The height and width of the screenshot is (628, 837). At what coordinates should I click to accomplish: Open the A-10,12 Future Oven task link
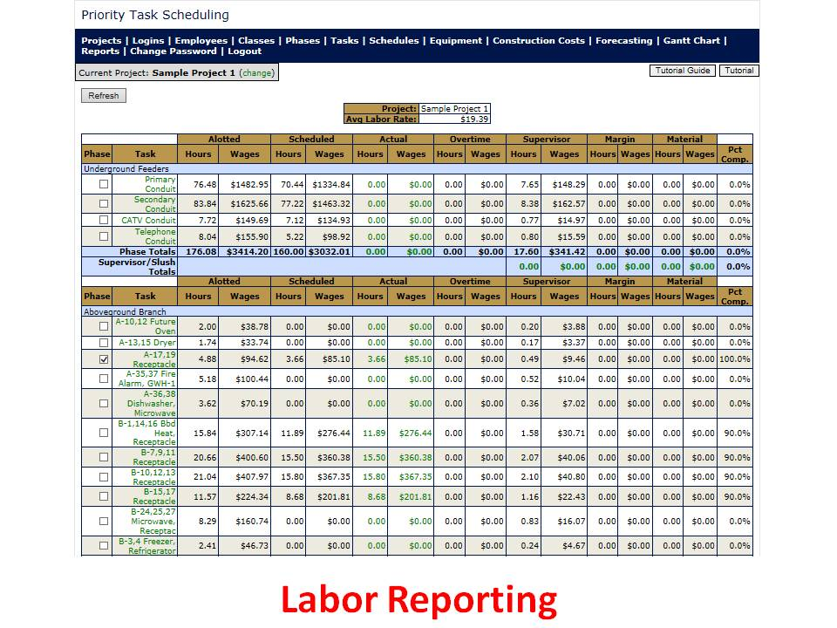click(146, 326)
